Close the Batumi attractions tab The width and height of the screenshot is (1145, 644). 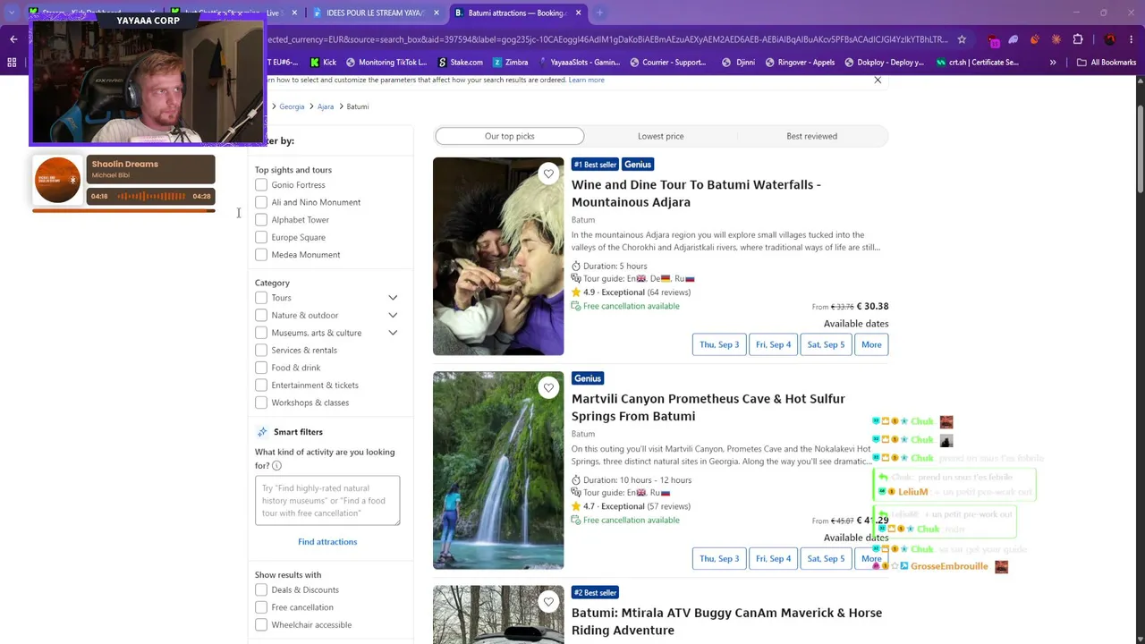(x=578, y=13)
